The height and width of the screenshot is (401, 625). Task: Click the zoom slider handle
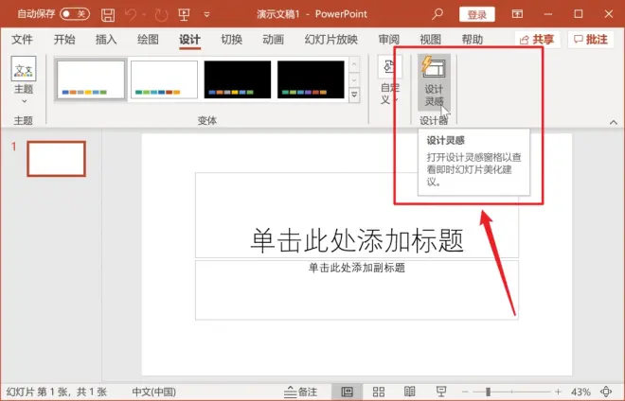point(488,392)
